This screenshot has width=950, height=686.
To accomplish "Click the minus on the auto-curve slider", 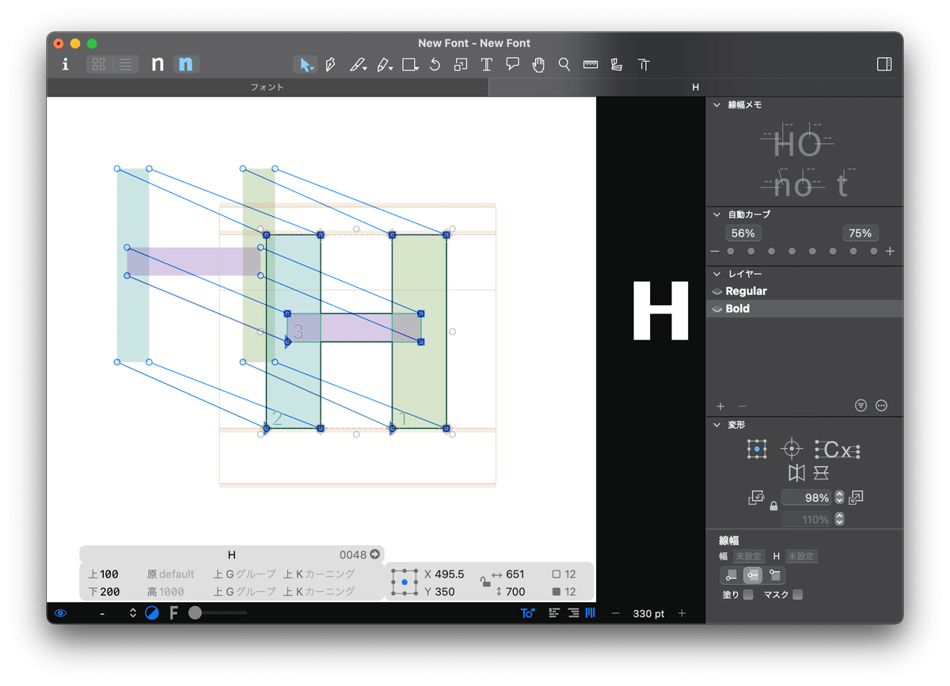I will [x=715, y=252].
